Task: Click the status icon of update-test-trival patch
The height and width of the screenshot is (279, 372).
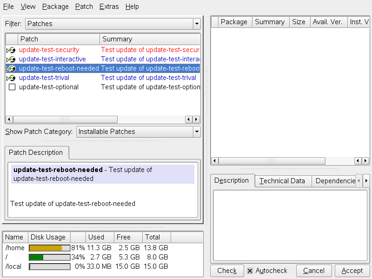Action: (12, 78)
